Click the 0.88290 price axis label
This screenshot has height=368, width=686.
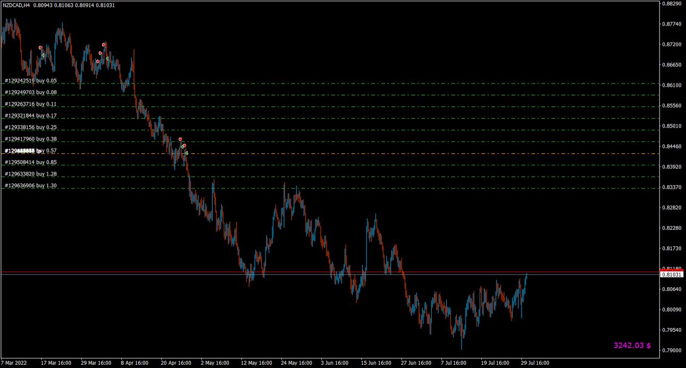click(x=671, y=4)
